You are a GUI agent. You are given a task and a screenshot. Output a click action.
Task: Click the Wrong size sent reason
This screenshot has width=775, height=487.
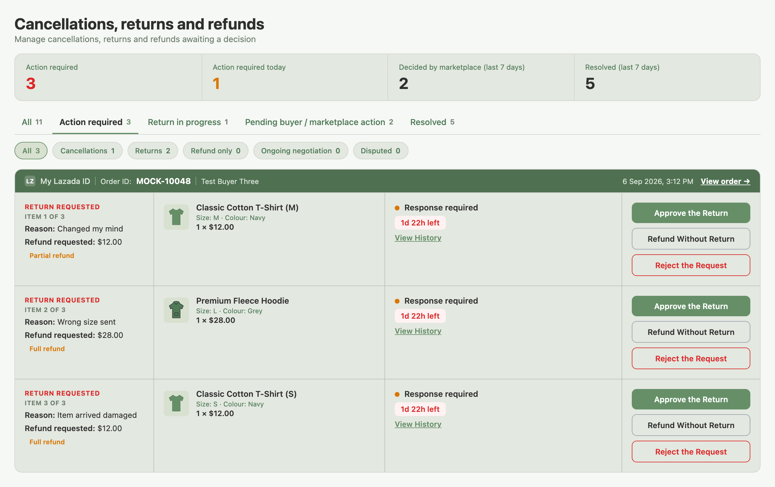pyautogui.click(x=87, y=322)
